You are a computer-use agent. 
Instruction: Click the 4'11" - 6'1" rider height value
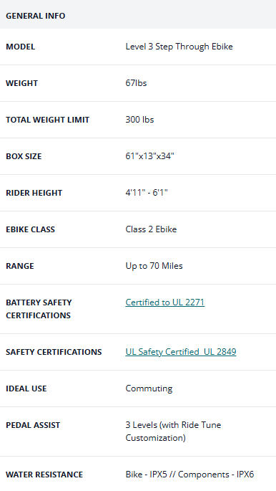tap(147, 193)
